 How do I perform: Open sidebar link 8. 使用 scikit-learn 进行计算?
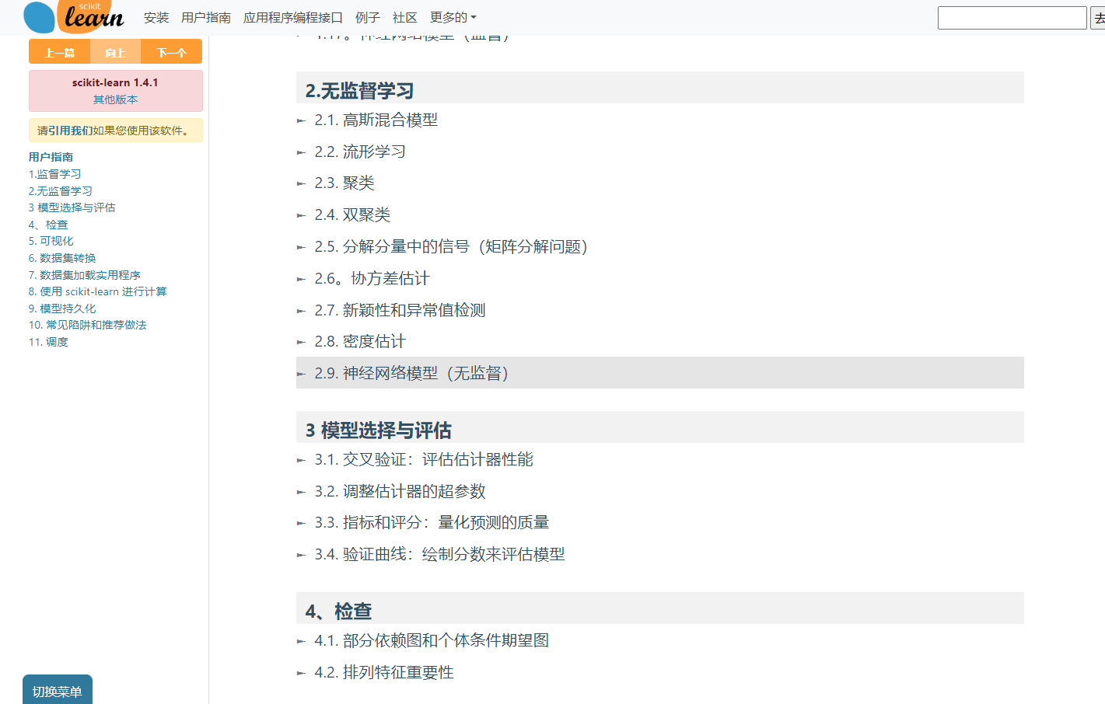click(98, 291)
